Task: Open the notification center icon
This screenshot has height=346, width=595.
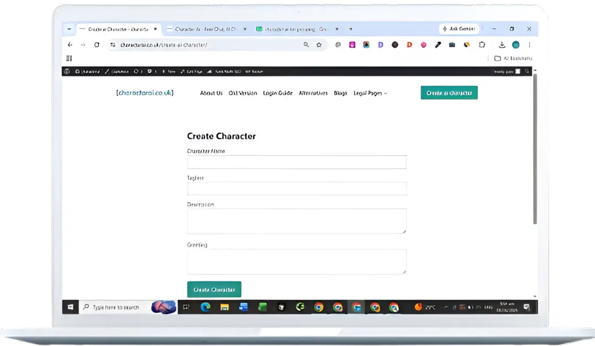Action: pyautogui.click(x=527, y=307)
